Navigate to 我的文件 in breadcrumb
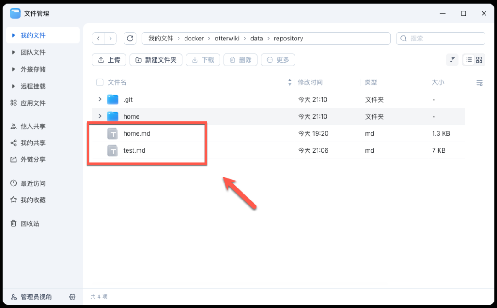Screen dimensions: 497x308 tap(161, 39)
